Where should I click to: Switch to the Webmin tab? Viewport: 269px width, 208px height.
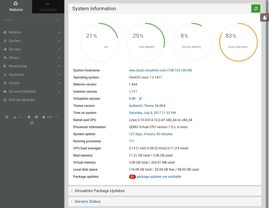click(16, 6)
